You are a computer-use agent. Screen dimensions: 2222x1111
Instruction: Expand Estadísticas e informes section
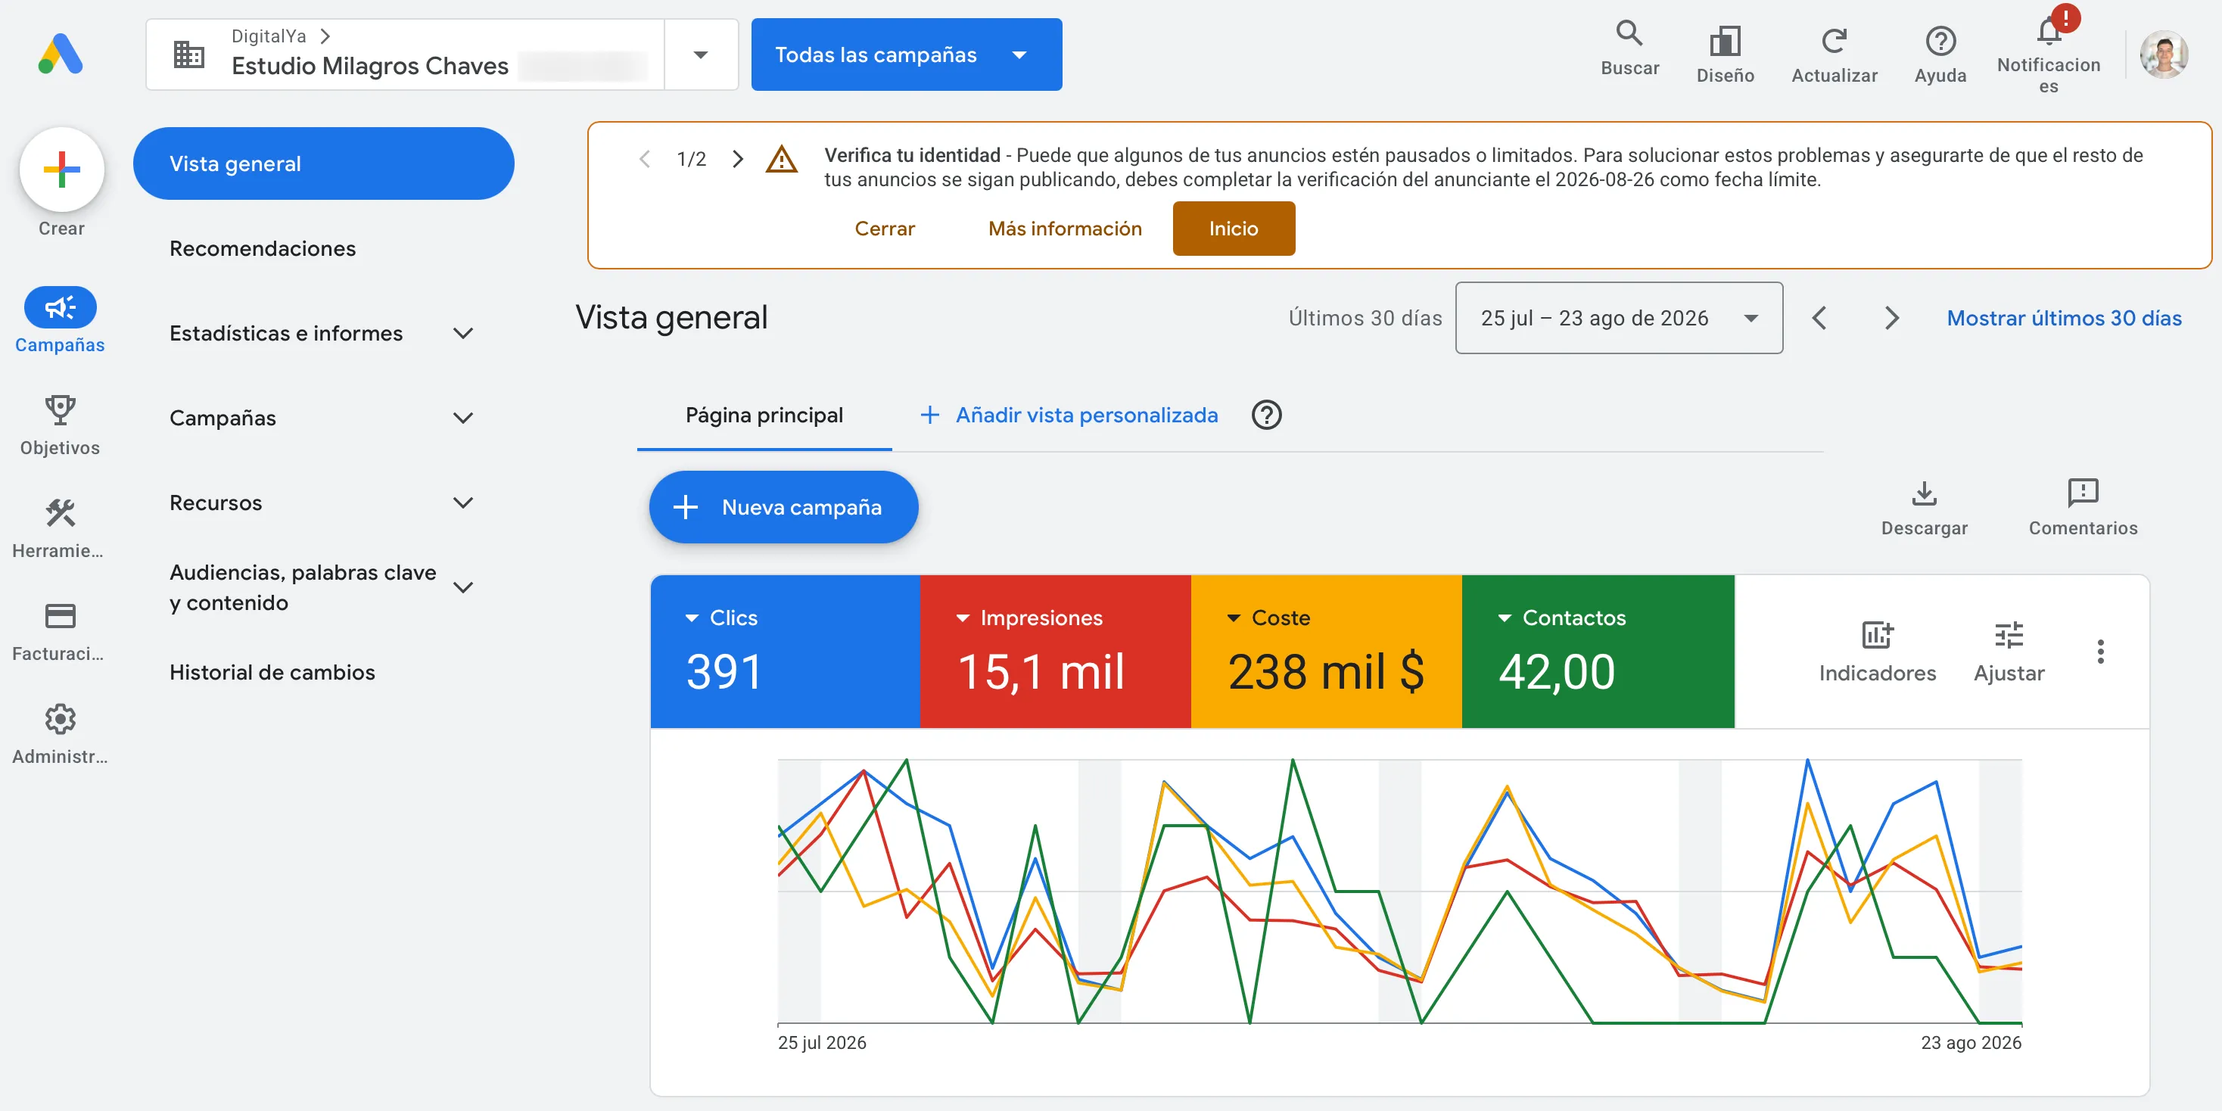[x=463, y=333]
